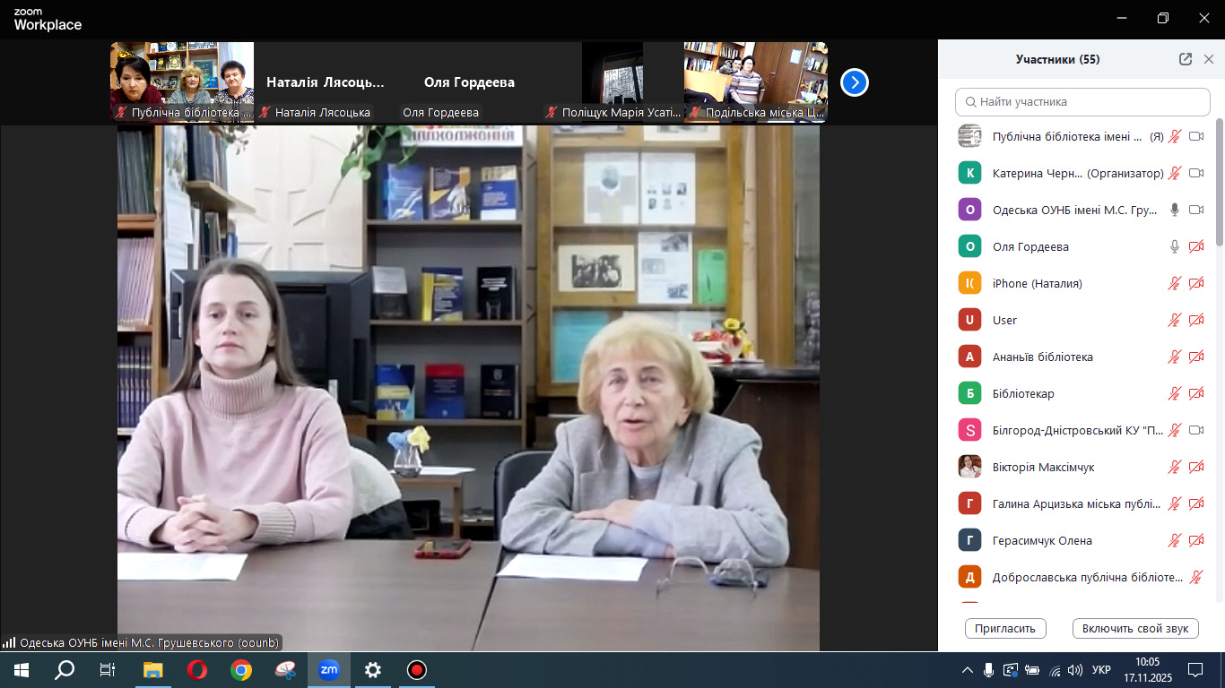This screenshot has width=1225, height=688.
Task: Open the Windows Start menu
Action: (x=21, y=670)
